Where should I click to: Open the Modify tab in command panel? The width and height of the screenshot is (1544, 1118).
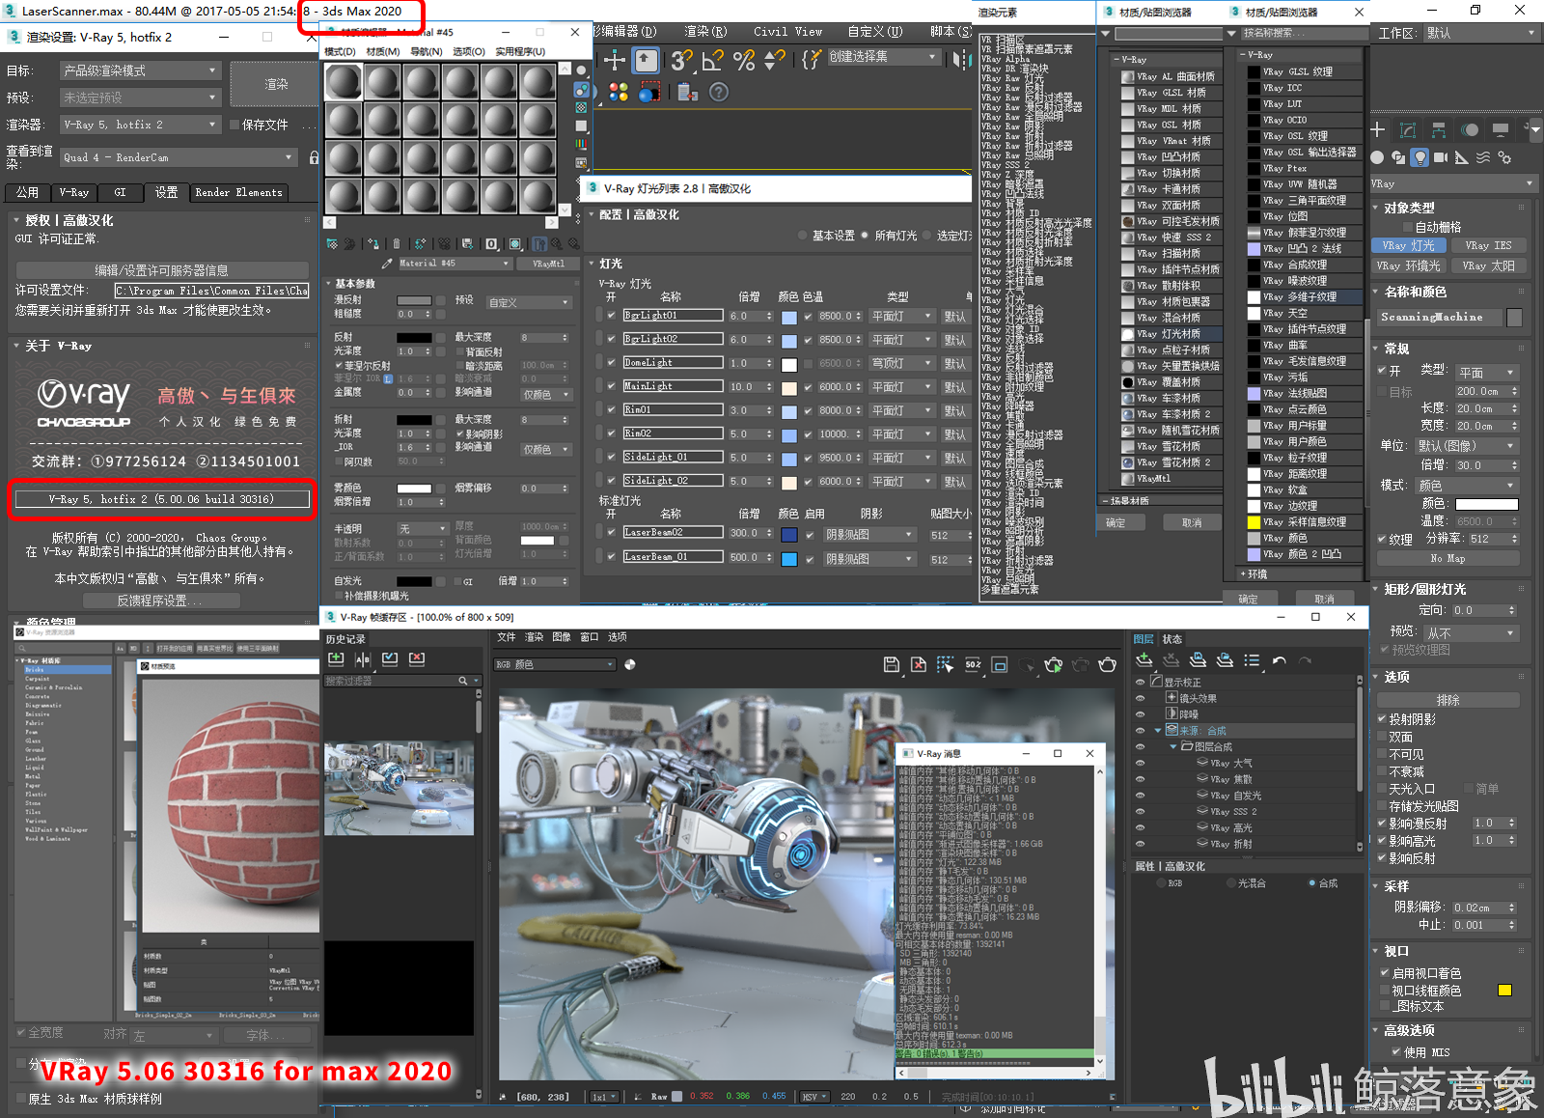click(x=1408, y=129)
